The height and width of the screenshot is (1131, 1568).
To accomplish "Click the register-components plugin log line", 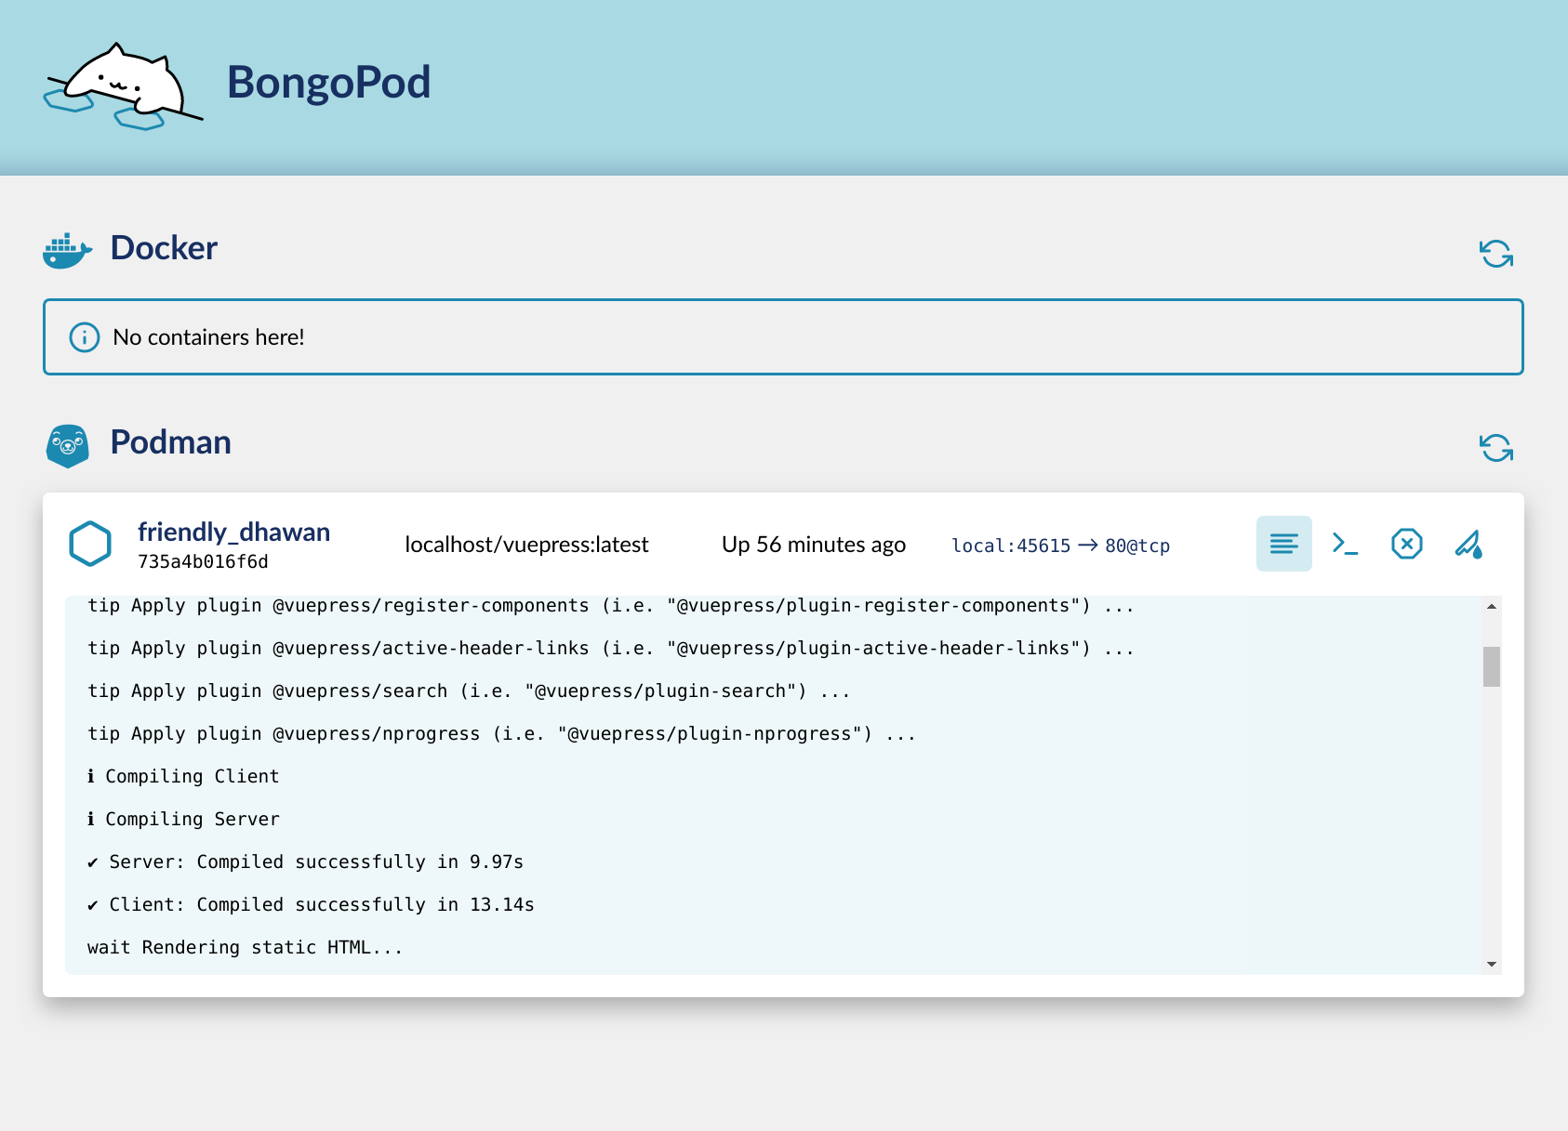I will pos(611,605).
